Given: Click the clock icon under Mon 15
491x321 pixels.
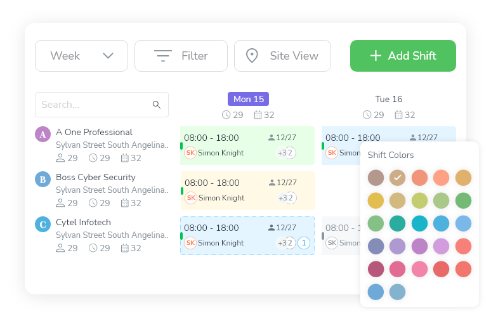Looking at the screenshot, I should pyautogui.click(x=226, y=115).
